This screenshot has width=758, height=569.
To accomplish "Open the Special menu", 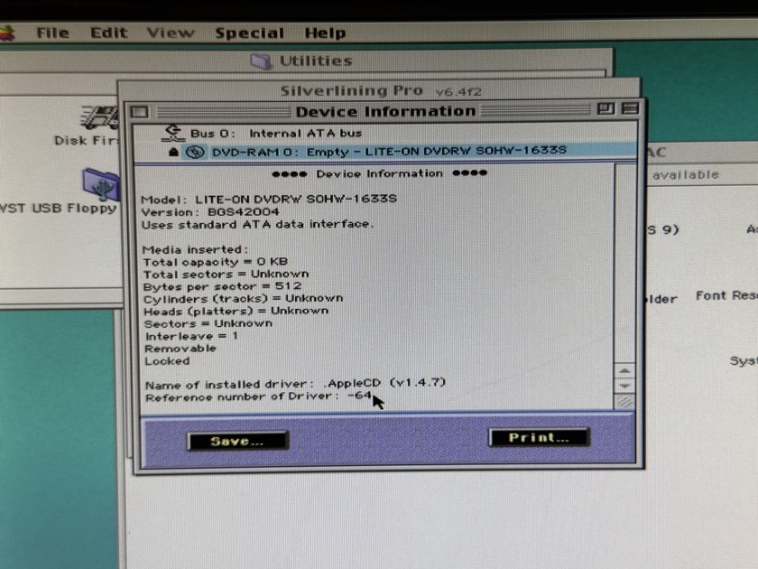I will coord(250,32).
